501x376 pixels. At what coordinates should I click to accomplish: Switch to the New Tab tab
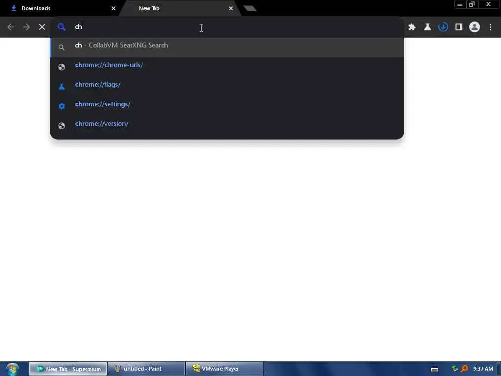181,8
